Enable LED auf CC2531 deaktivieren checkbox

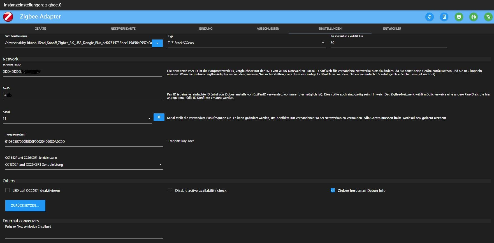tap(8, 190)
